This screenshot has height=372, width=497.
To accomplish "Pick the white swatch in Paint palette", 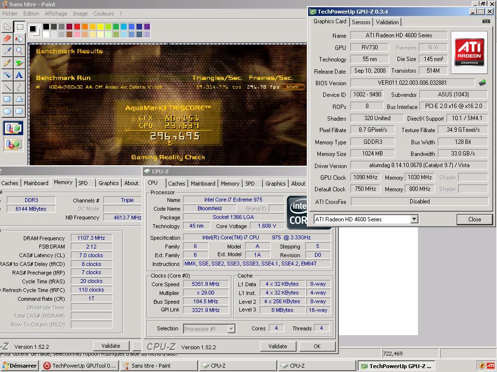I will 46,34.
